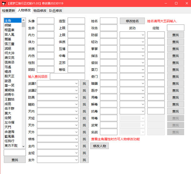Viewport: 191px width, 174px height.
Task: Pick 謝遜 in the character list
Action: click(13, 81)
